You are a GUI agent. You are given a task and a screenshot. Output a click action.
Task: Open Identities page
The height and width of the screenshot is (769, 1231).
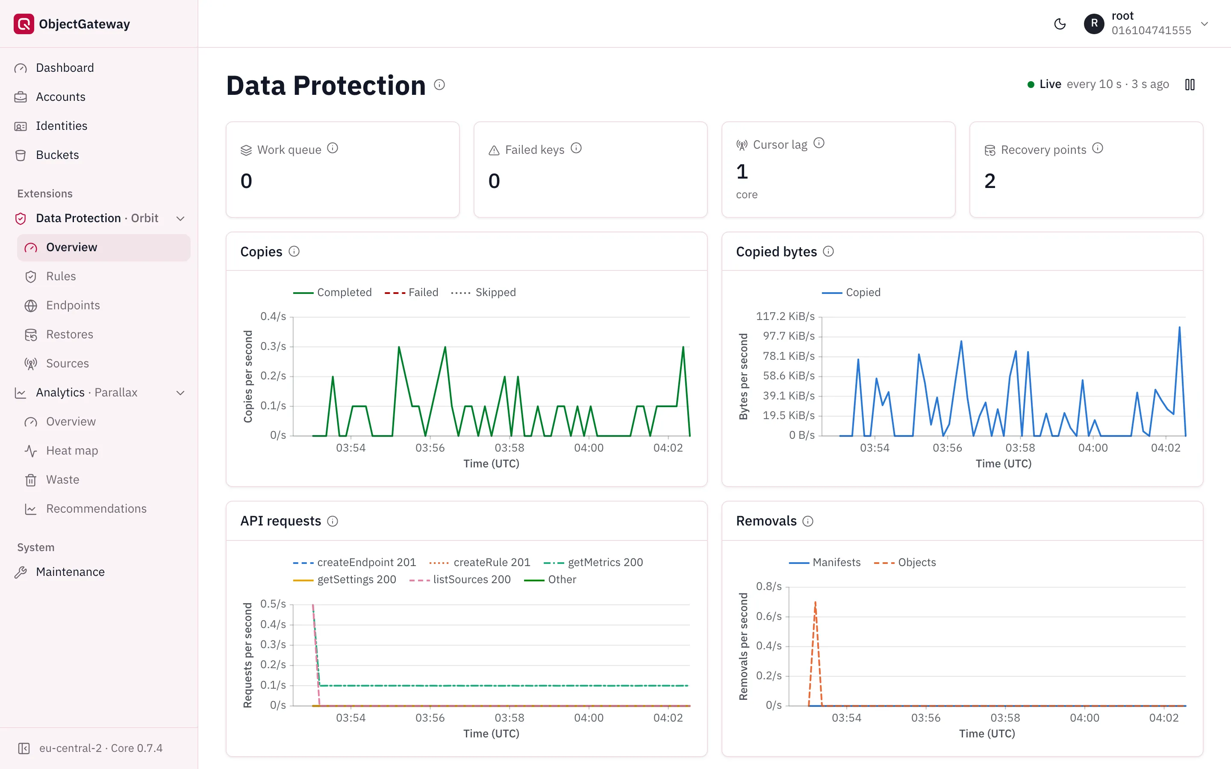click(x=99, y=126)
